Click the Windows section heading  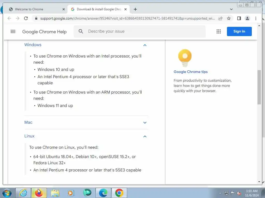pos(33,45)
